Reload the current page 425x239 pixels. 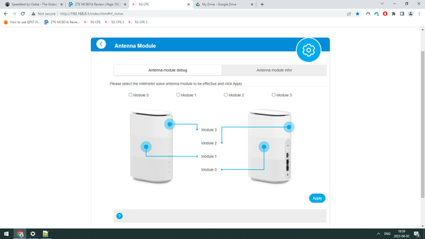pos(23,14)
